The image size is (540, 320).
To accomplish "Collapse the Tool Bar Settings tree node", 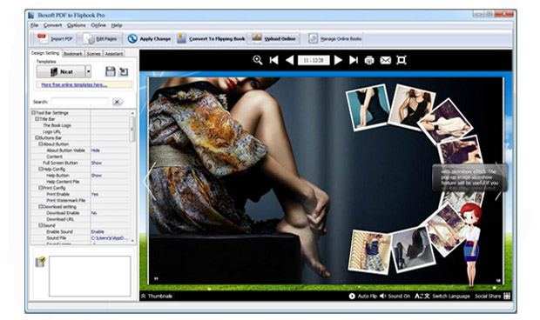I will tap(34, 113).
